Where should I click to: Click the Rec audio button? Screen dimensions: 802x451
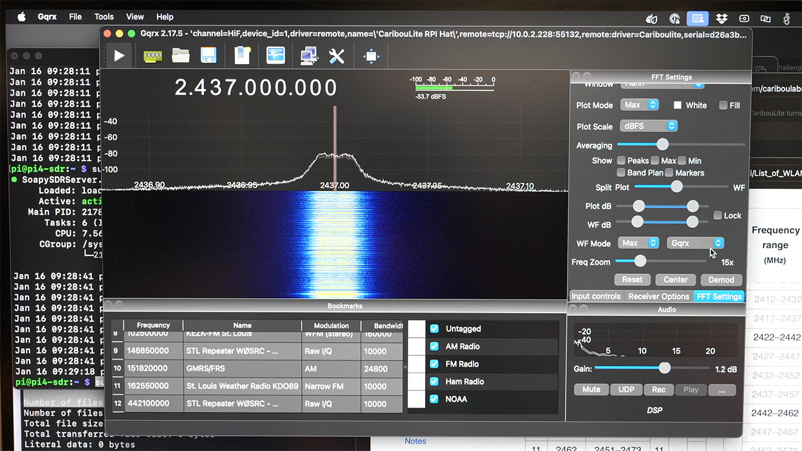click(659, 390)
